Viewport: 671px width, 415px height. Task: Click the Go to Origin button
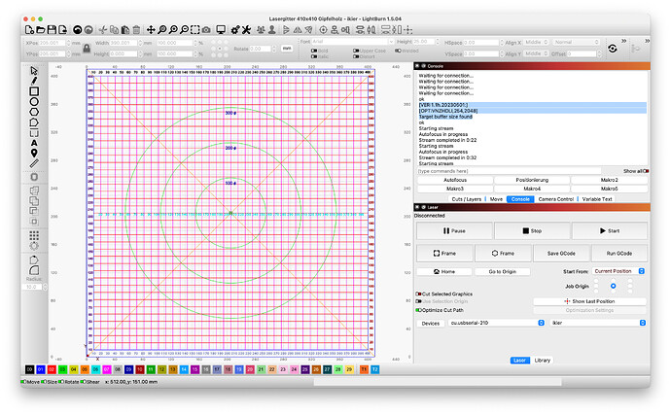coord(503,272)
